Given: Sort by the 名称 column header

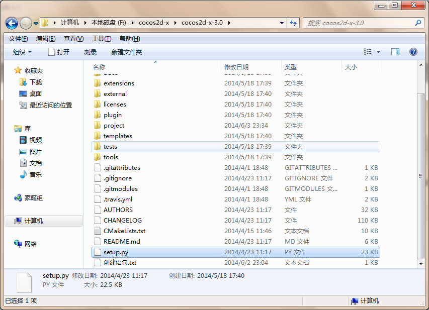Looking at the screenshot, I should pos(99,67).
